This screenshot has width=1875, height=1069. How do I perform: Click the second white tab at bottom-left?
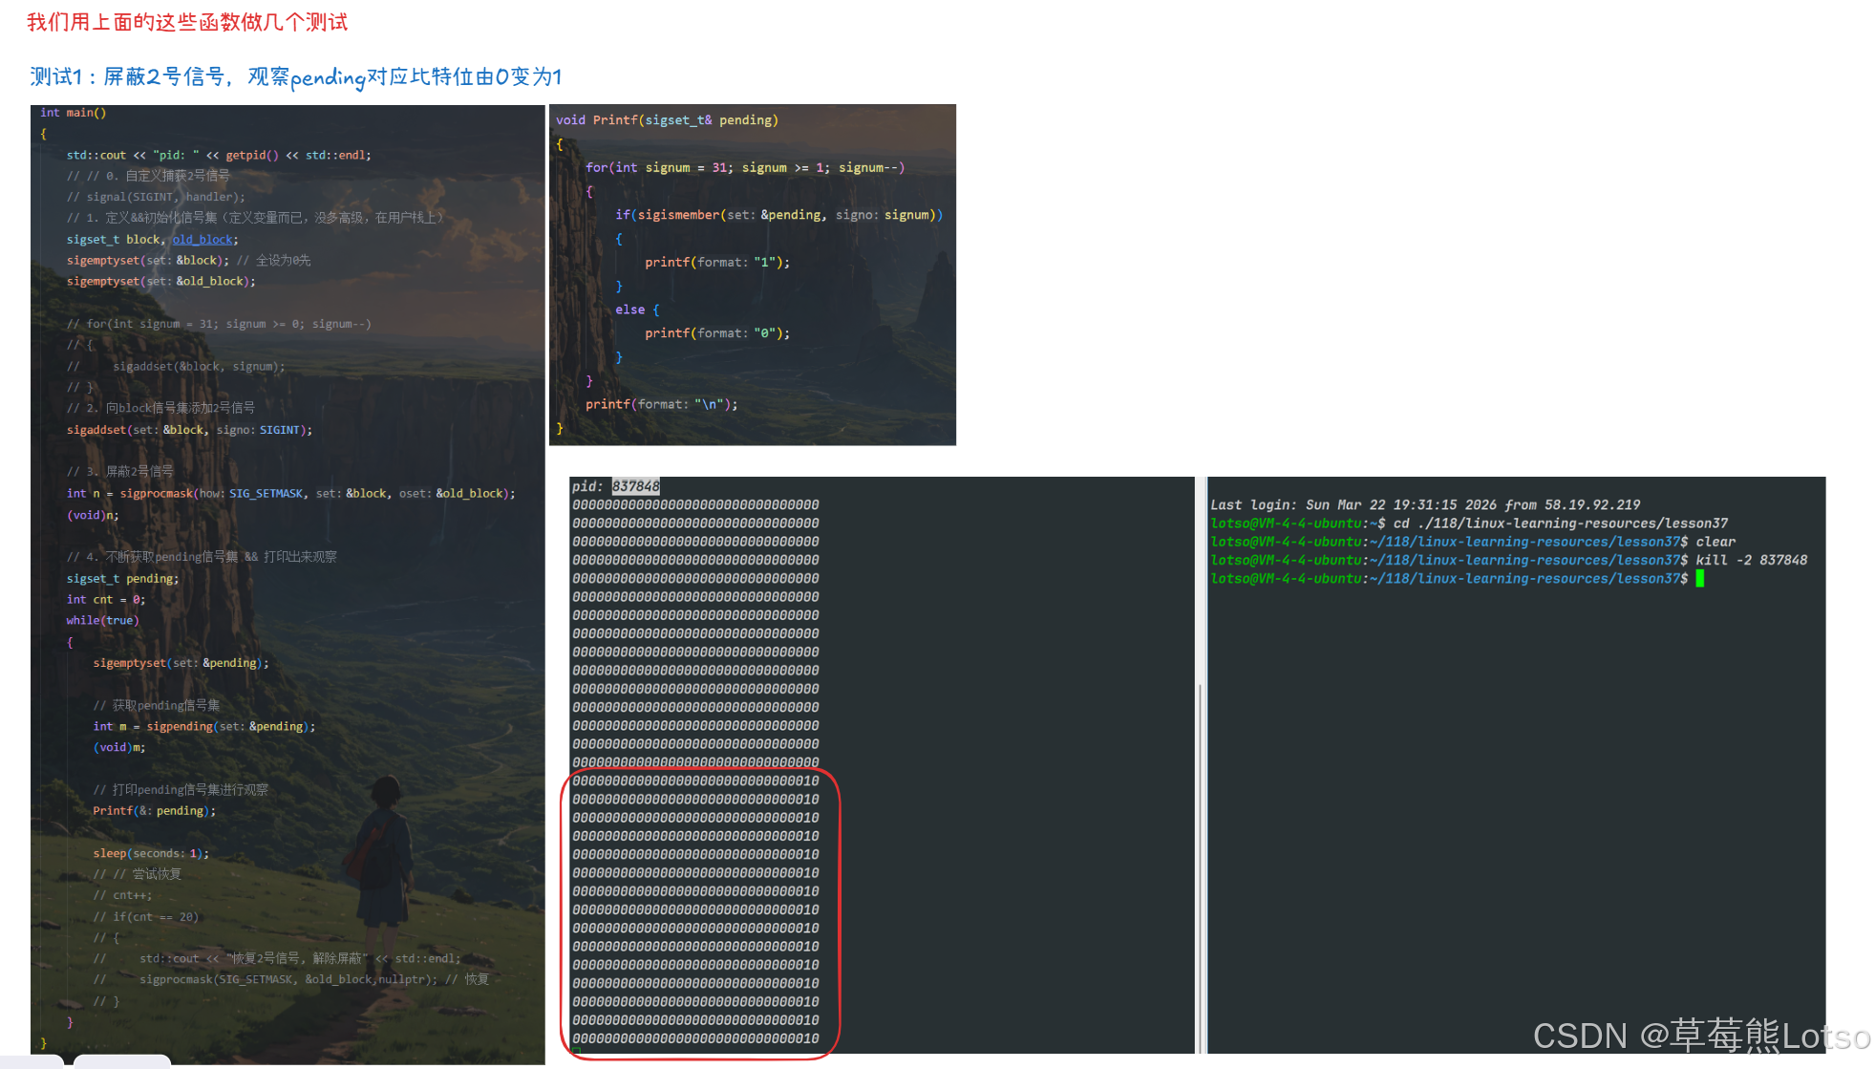pyautogui.click(x=122, y=1061)
